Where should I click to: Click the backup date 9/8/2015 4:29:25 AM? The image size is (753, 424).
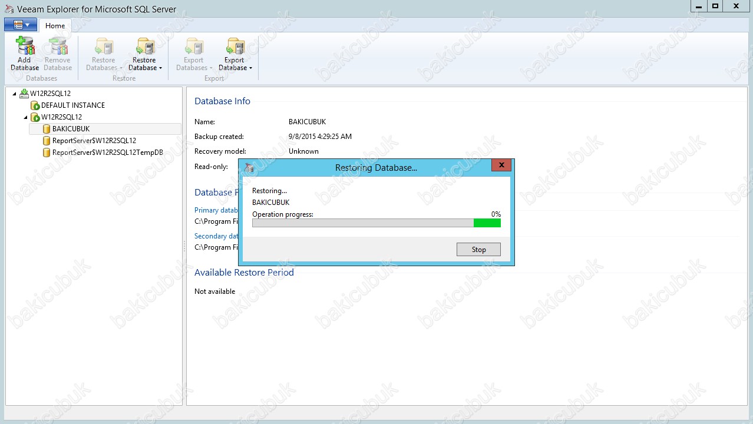tap(320, 137)
